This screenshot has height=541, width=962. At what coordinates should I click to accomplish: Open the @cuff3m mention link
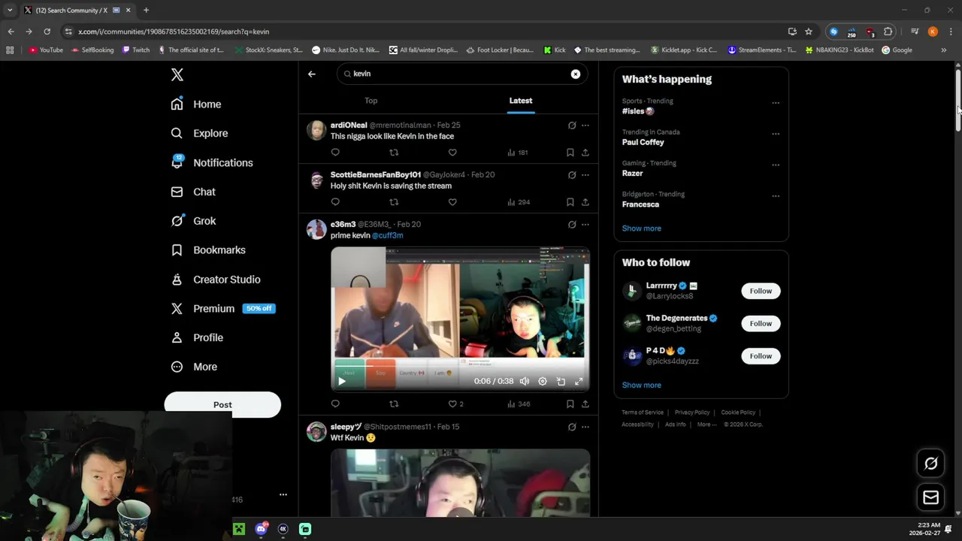[x=388, y=236]
